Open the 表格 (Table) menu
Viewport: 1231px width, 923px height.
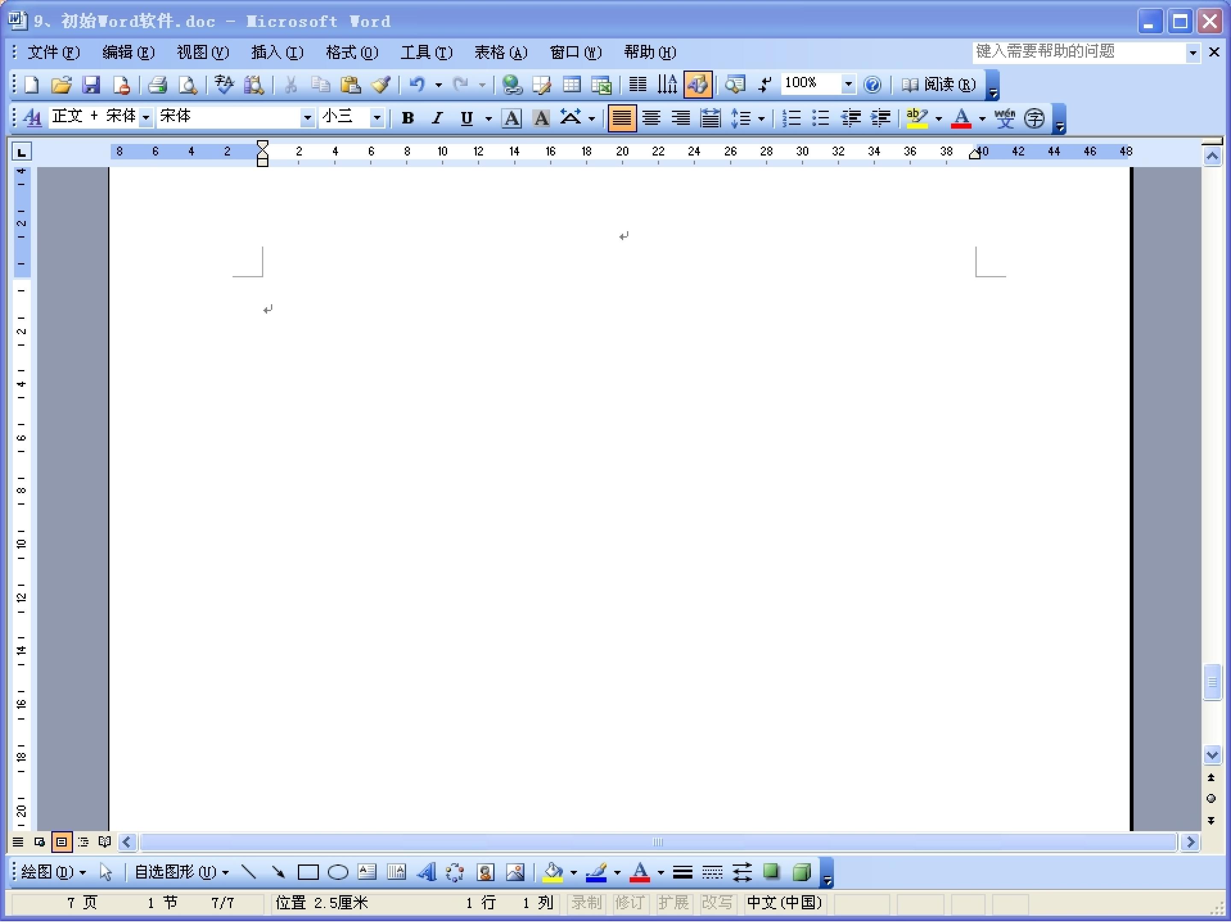tap(501, 52)
